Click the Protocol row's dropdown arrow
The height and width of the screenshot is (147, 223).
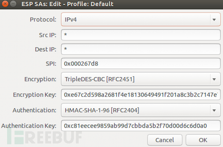[x=214, y=20]
